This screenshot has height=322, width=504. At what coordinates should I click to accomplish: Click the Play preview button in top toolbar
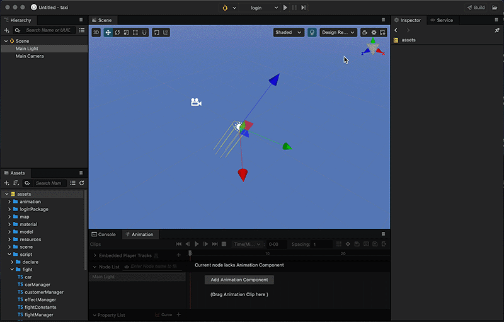click(x=285, y=8)
